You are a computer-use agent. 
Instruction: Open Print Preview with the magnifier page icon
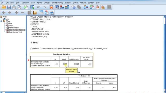(x=19, y=7)
